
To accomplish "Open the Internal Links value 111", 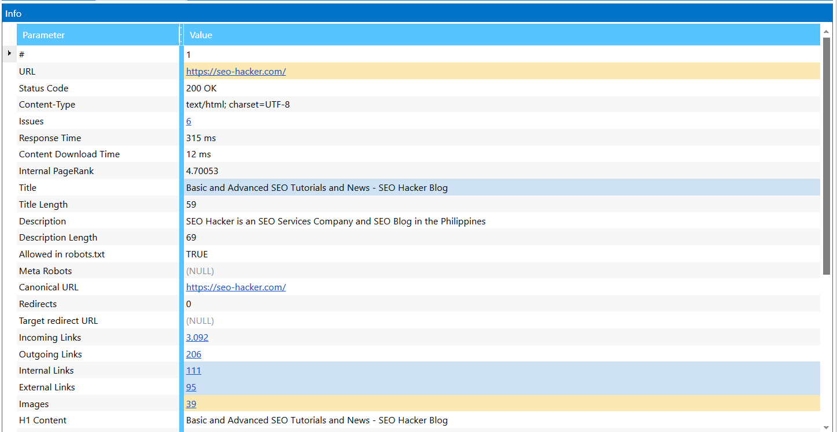I will pyautogui.click(x=193, y=371).
